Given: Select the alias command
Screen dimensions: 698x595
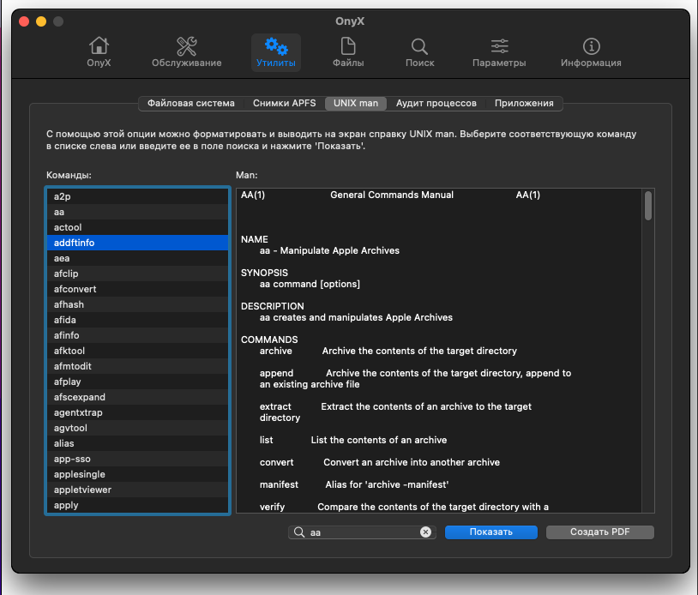Looking at the screenshot, I should (137, 443).
